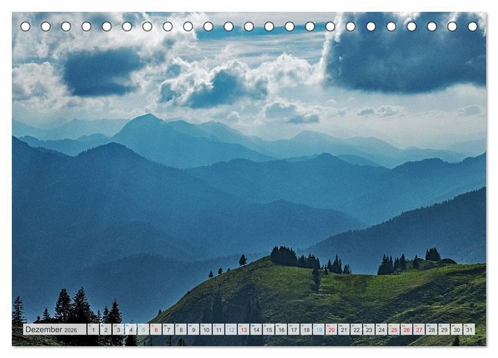Select day 16 in the date strip

pyautogui.click(x=281, y=329)
